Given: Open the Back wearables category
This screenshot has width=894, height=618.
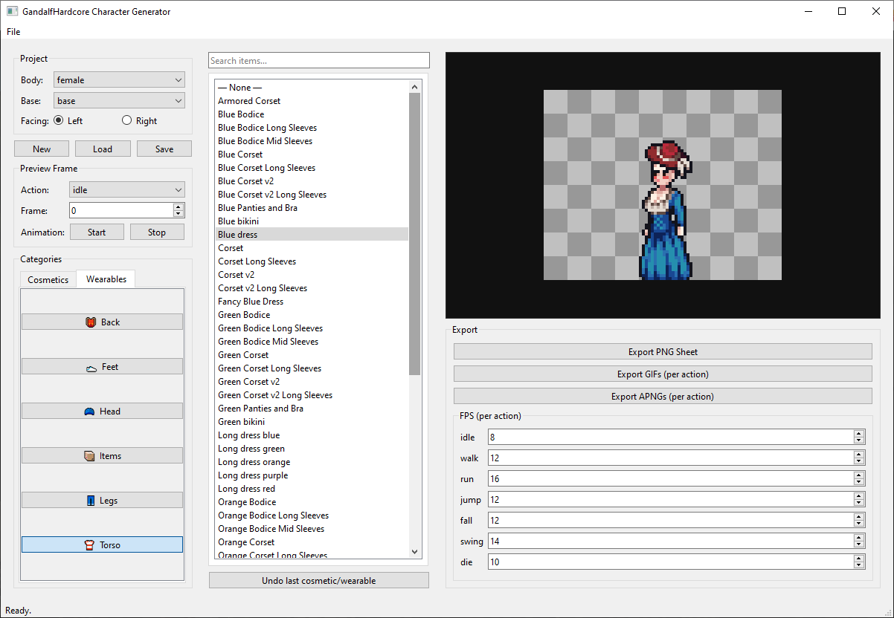Looking at the screenshot, I should click(102, 322).
